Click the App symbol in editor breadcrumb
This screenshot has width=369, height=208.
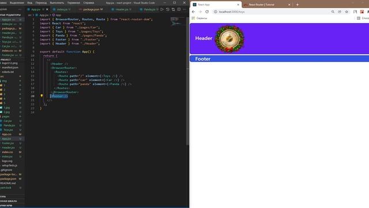(x=57, y=15)
